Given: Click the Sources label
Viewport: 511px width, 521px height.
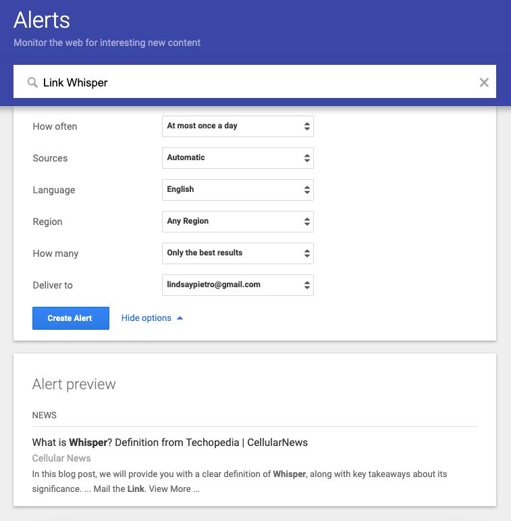Looking at the screenshot, I should (x=50, y=158).
